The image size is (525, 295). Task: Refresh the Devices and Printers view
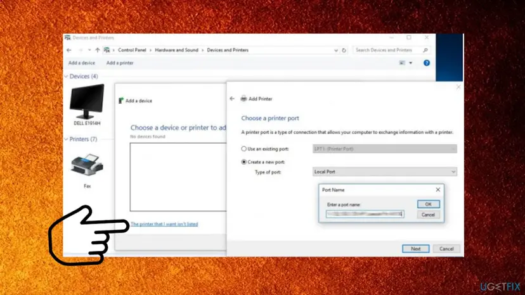344,51
